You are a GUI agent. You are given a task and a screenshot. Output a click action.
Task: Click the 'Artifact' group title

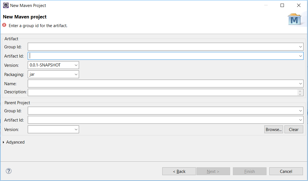click(11, 39)
